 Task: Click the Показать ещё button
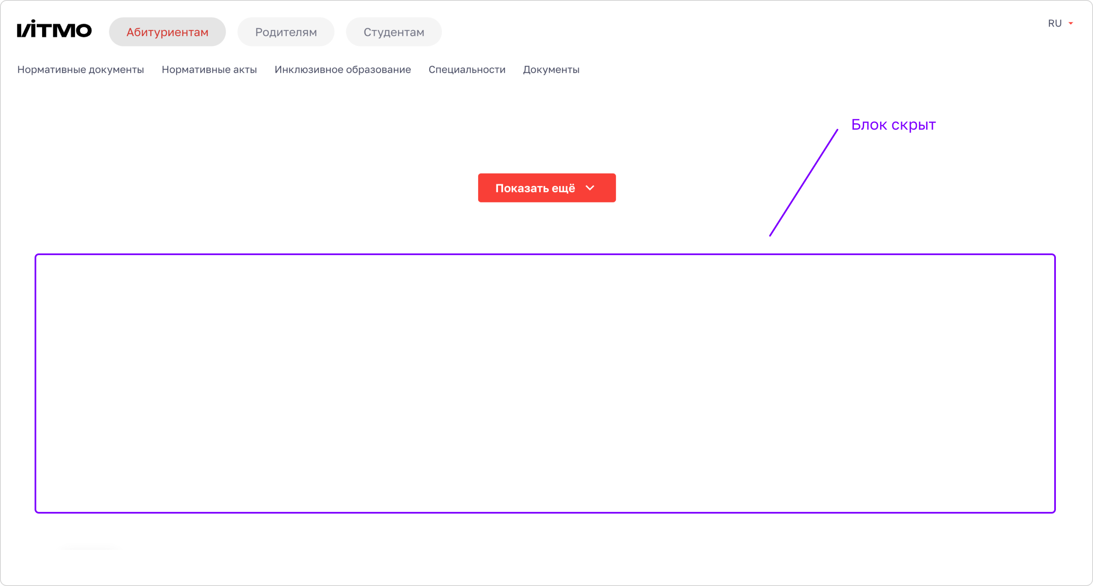coord(546,188)
